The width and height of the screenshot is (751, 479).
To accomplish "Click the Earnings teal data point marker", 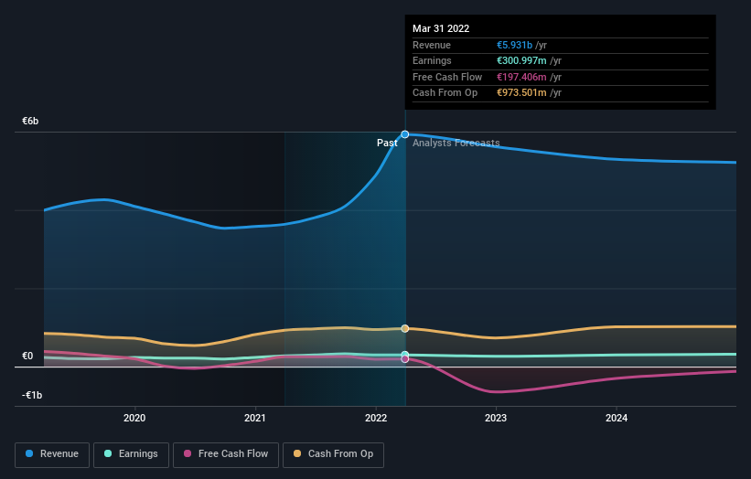I will click(x=405, y=355).
